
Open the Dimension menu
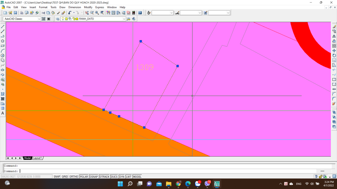[x=74, y=7]
